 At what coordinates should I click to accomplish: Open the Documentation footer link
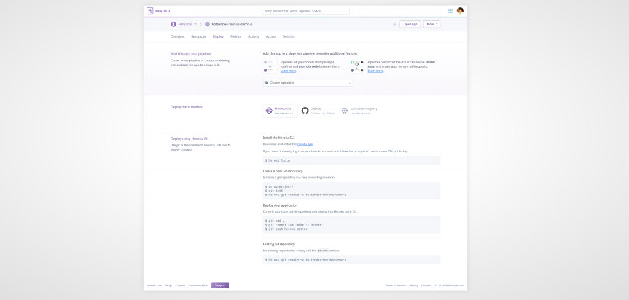coord(198,285)
